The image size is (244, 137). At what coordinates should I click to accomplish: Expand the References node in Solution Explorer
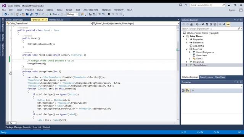pos(186,43)
